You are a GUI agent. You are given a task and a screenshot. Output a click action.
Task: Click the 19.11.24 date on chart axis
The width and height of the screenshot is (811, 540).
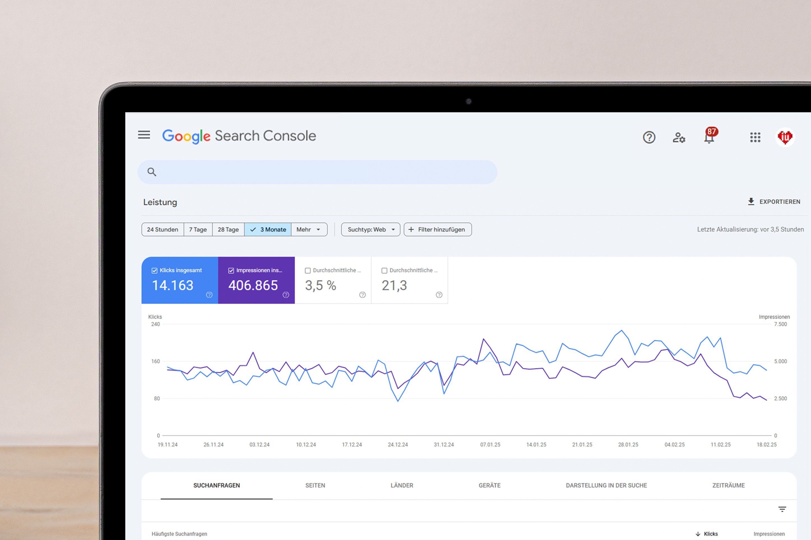coord(168,445)
